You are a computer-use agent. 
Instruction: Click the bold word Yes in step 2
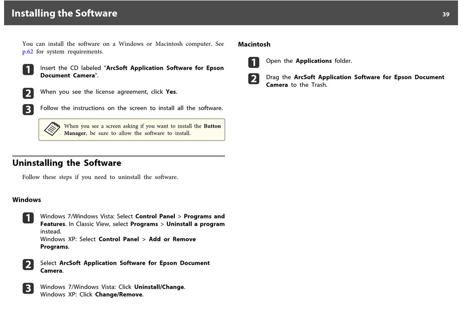(171, 92)
